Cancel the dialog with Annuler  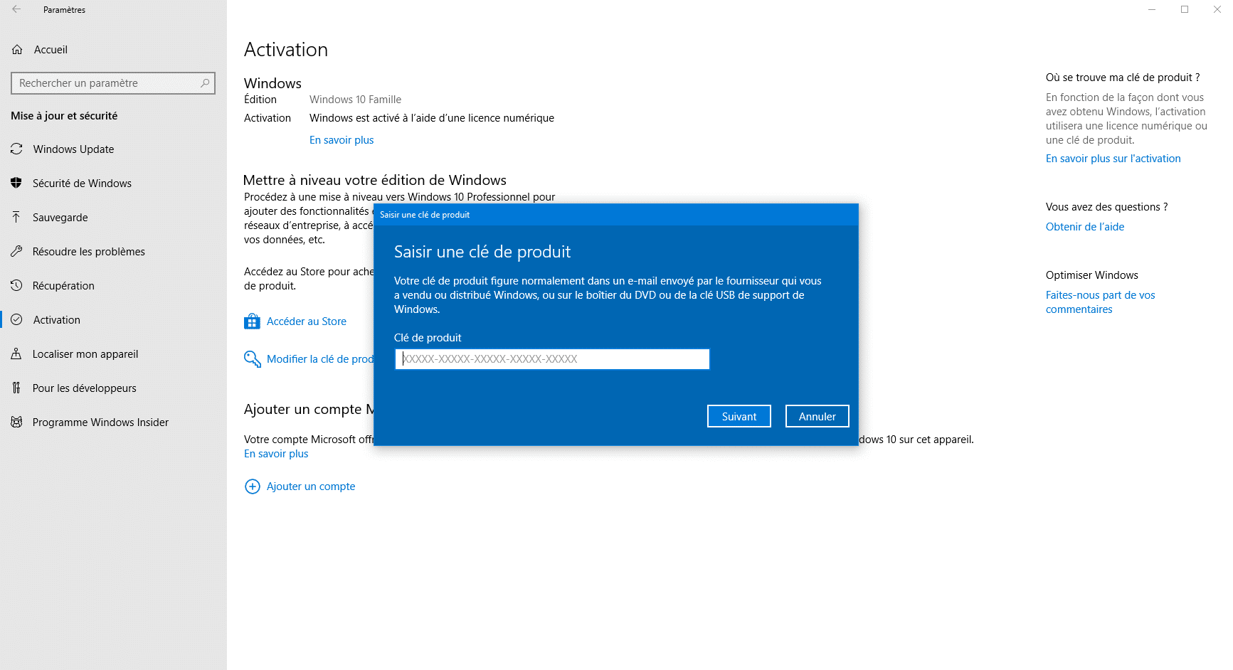pos(817,417)
